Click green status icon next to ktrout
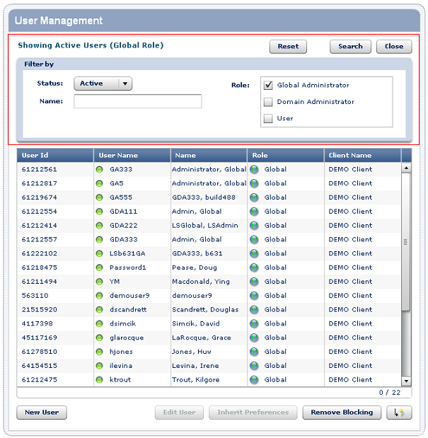The image size is (428, 438). 99,380
